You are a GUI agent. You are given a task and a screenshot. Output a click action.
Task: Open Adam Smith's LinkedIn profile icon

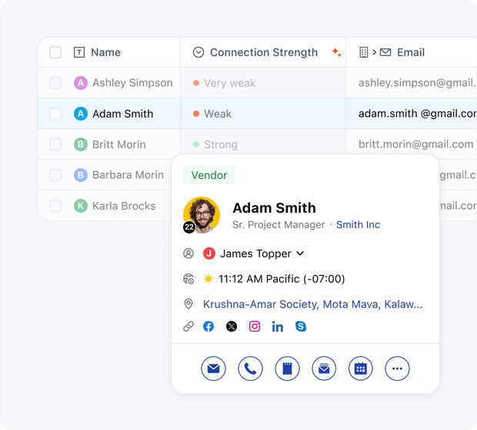click(278, 326)
